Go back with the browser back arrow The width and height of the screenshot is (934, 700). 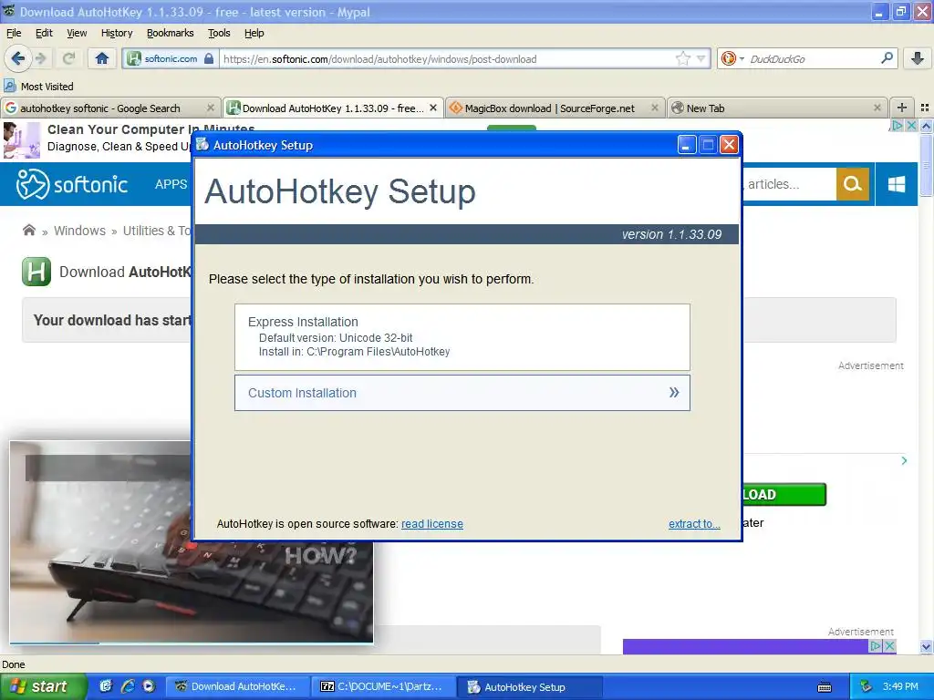tap(17, 58)
